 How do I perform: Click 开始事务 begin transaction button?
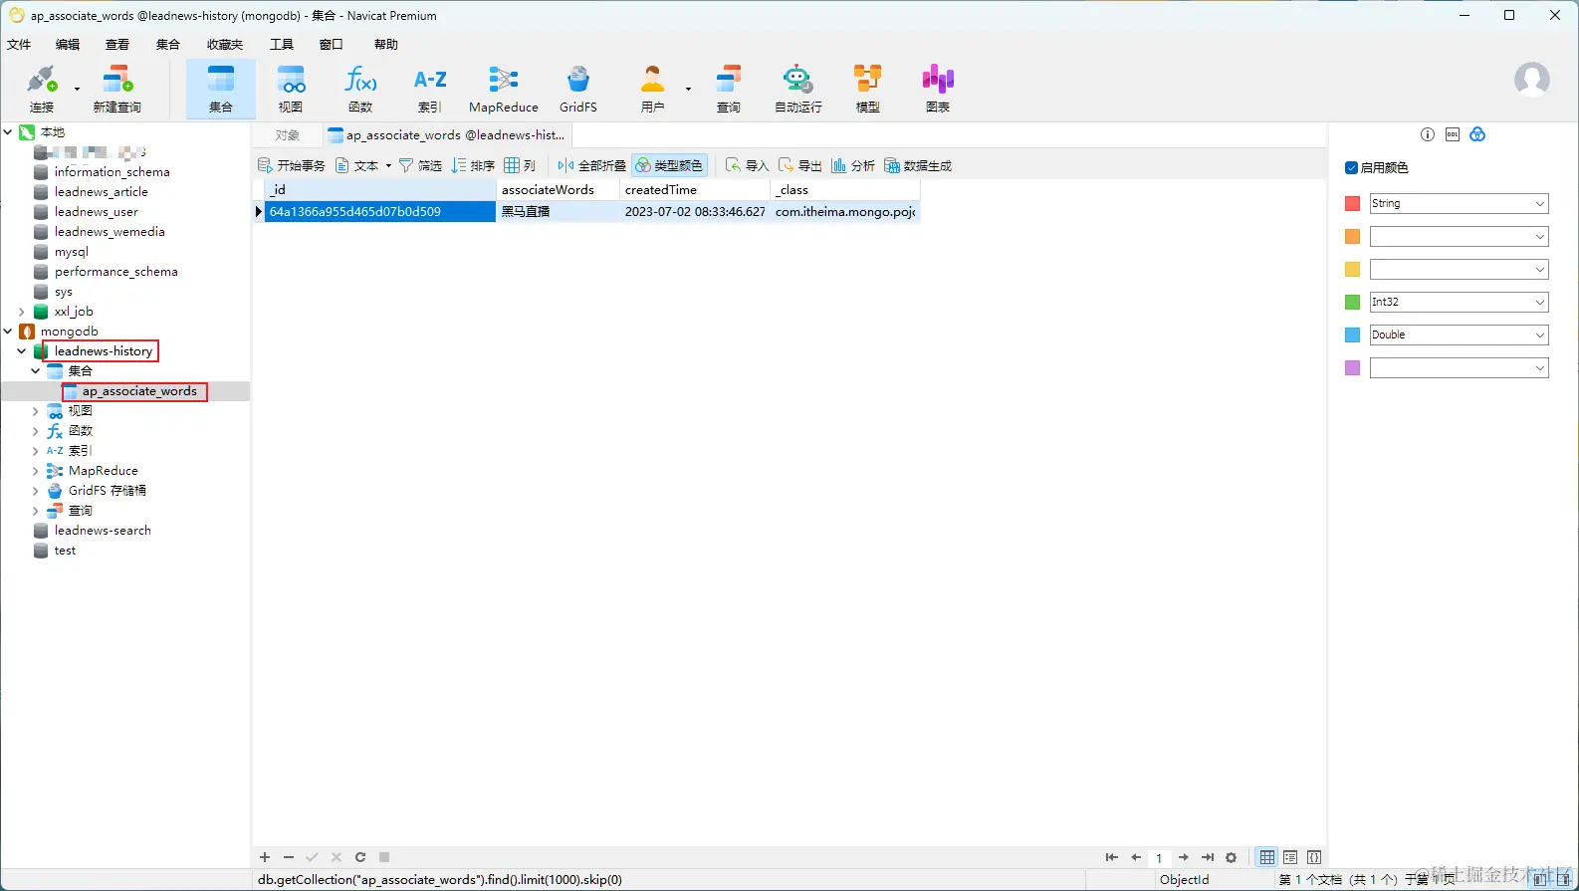pyautogui.click(x=292, y=165)
